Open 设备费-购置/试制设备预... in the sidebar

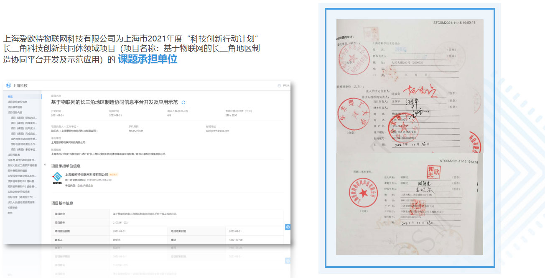click(22, 160)
